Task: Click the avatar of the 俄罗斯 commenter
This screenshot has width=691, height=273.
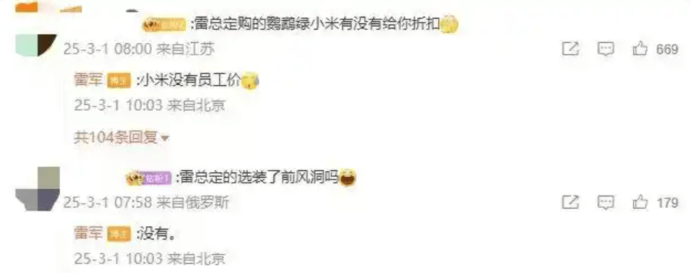Action: [37, 189]
